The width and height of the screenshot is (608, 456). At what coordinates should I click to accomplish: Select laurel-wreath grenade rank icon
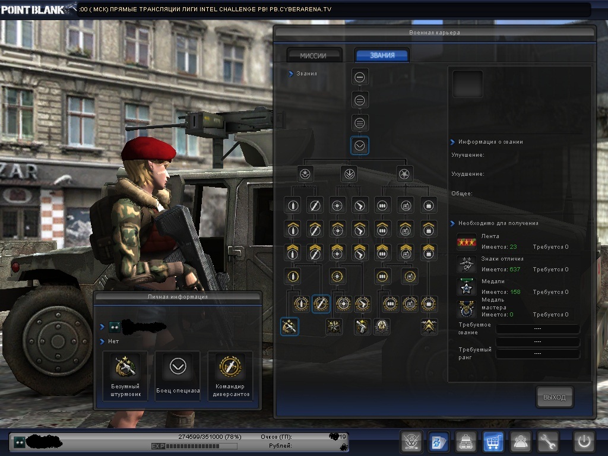301,303
